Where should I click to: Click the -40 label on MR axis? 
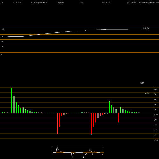[155, 125]
